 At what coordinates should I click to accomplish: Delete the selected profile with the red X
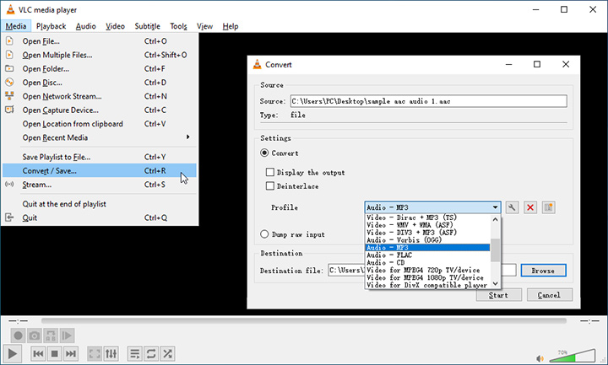530,207
